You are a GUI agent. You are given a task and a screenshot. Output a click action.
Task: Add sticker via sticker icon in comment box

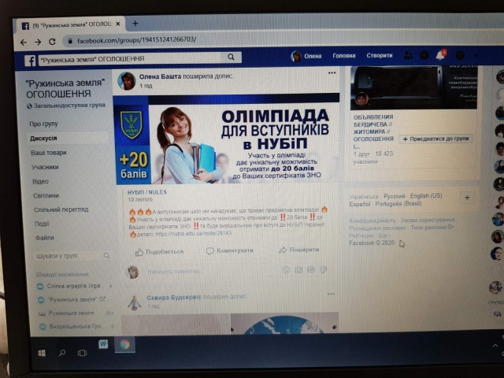[x=323, y=269]
